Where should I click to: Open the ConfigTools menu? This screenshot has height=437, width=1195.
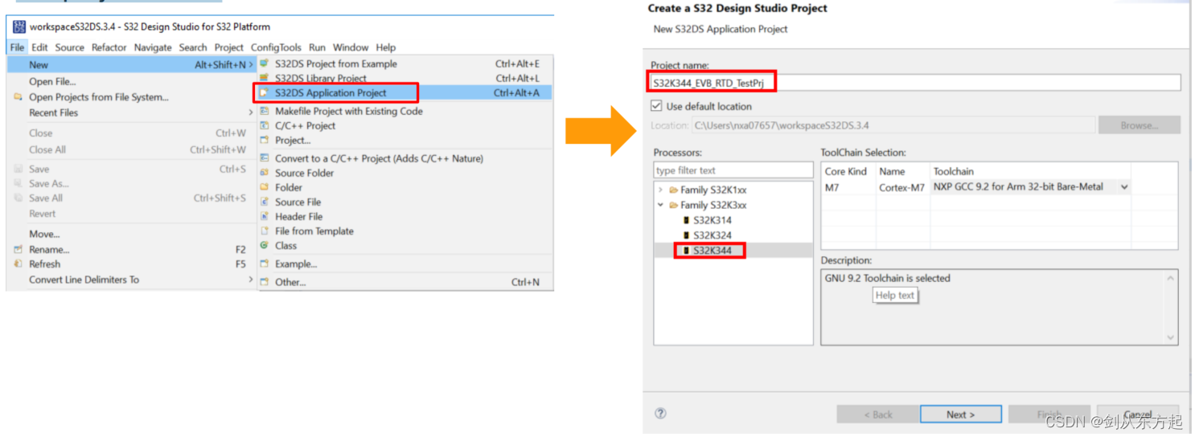pyautogui.click(x=276, y=47)
